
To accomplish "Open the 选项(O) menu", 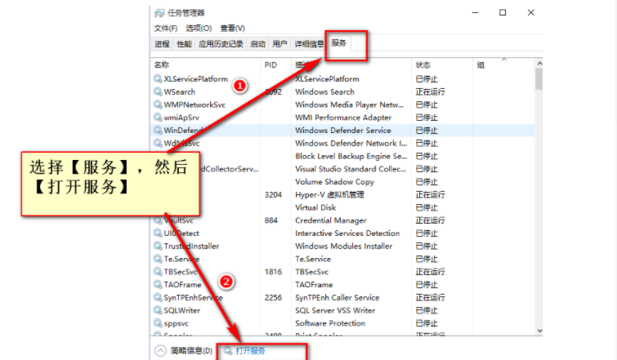I will [x=199, y=29].
